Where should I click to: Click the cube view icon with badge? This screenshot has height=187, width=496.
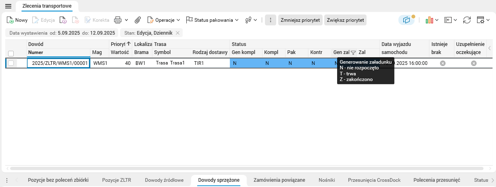(x=406, y=20)
